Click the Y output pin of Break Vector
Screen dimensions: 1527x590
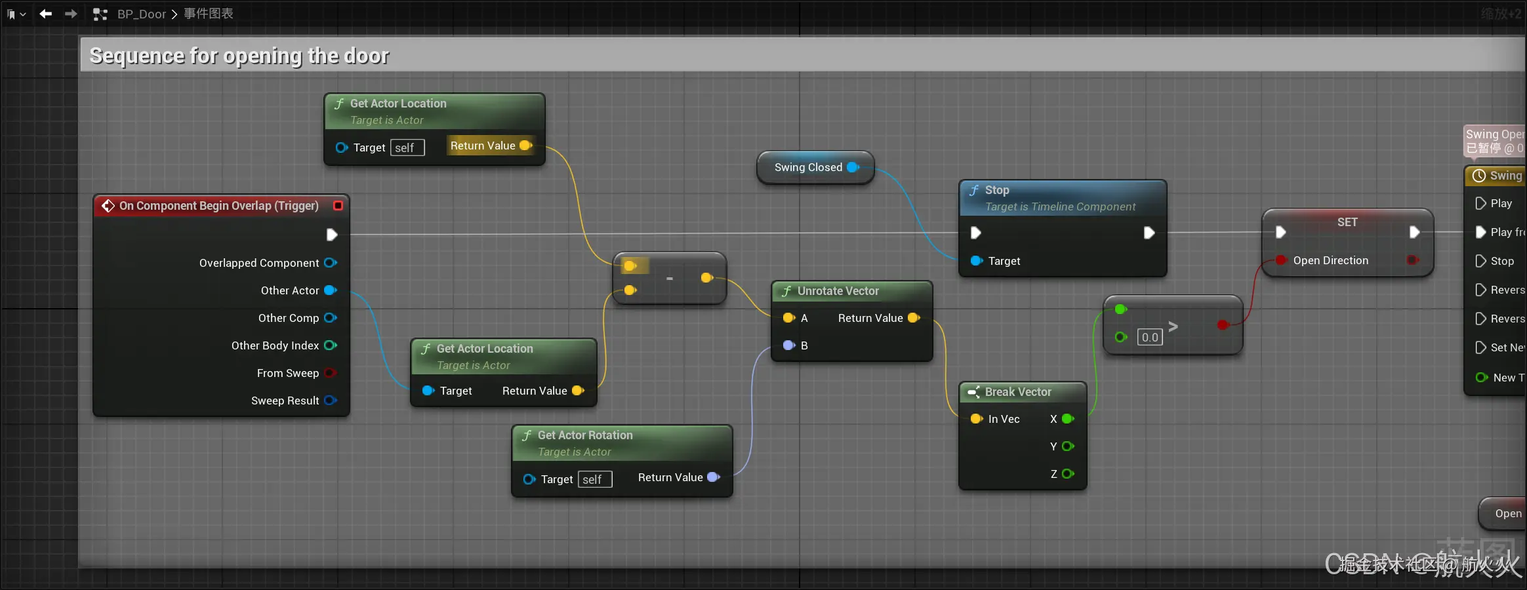(1068, 446)
